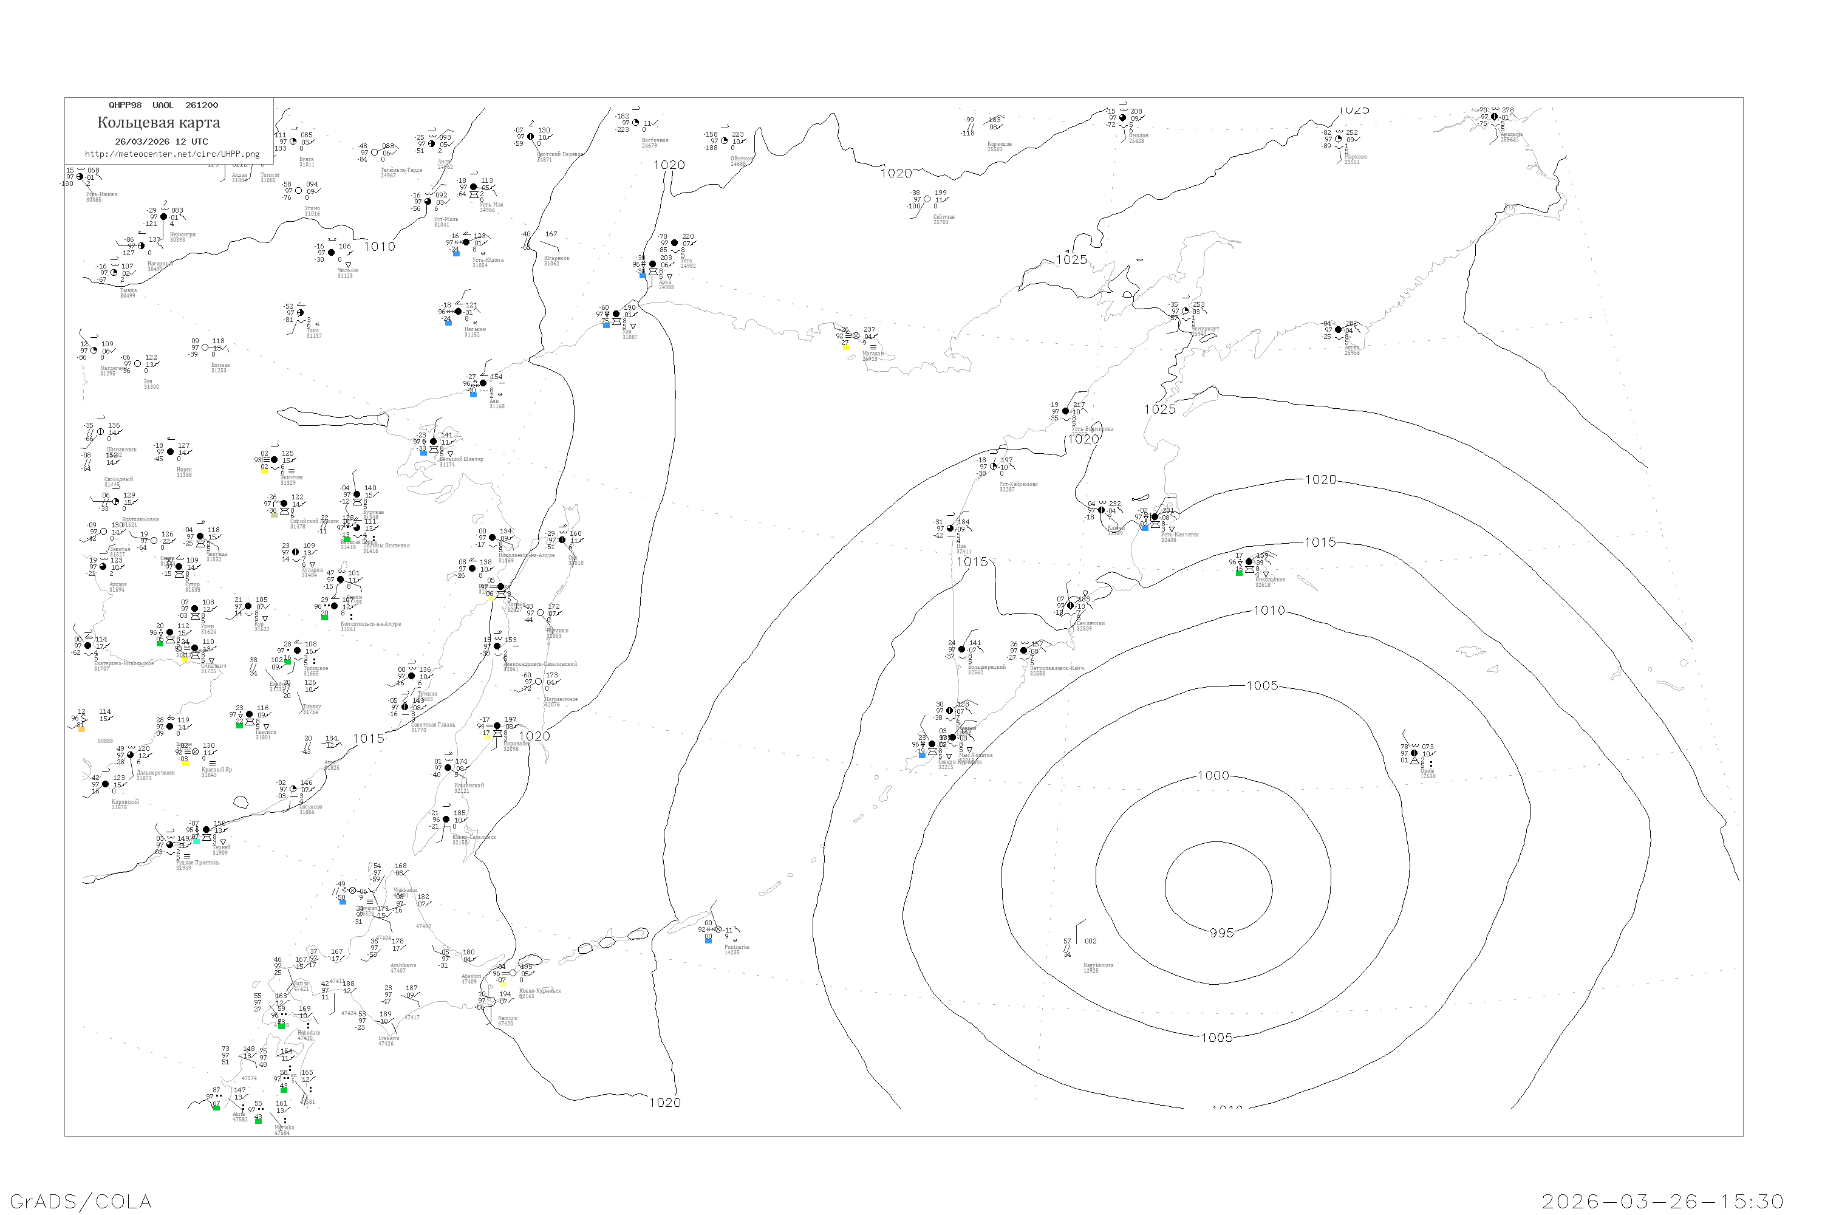Click the Кольцевая карта map title

pos(159,123)
